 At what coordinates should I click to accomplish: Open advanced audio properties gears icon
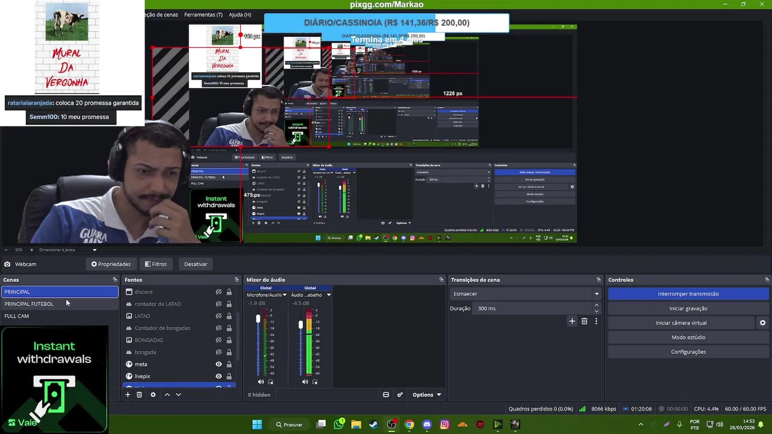tap(400, 395)
